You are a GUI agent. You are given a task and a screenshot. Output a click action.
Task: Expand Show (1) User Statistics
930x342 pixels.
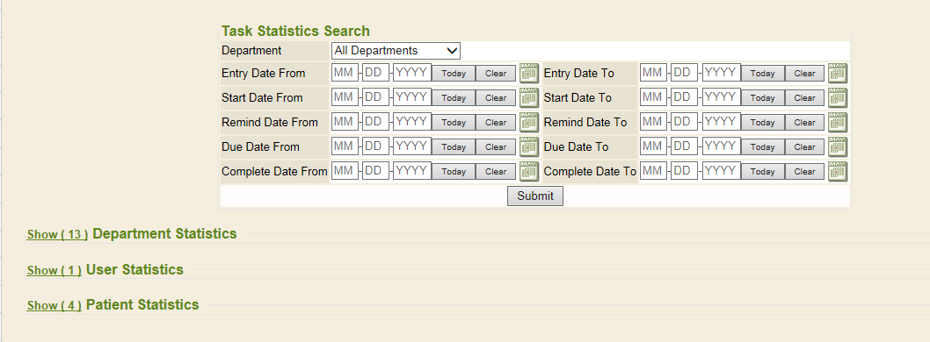(x=54, y=270)
